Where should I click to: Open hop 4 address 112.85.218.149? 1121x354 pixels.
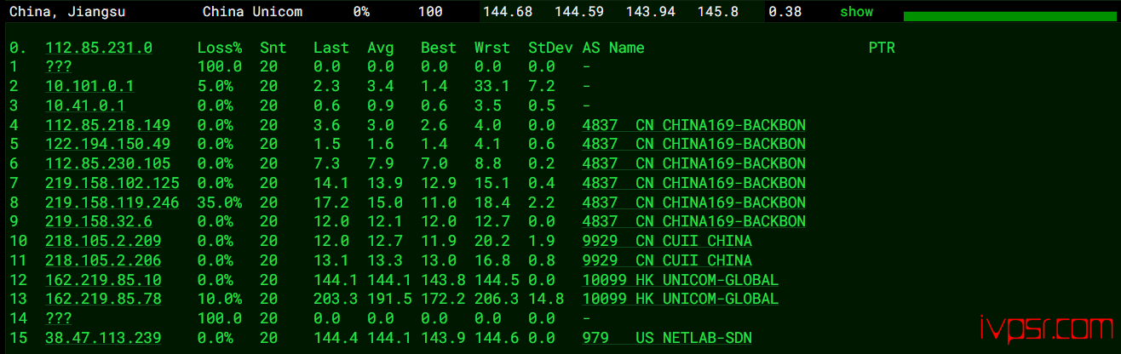click(x=108, y=125)
